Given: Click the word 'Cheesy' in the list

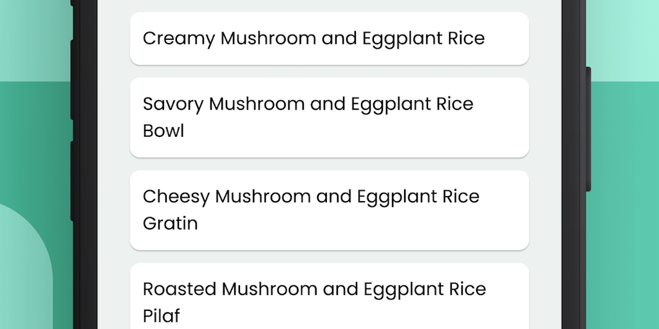Looking at the screenshot, I should (176, 197).
